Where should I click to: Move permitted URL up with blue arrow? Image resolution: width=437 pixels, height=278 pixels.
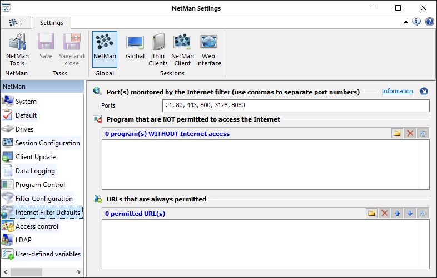pyautogui.click(x=398, y=213)
